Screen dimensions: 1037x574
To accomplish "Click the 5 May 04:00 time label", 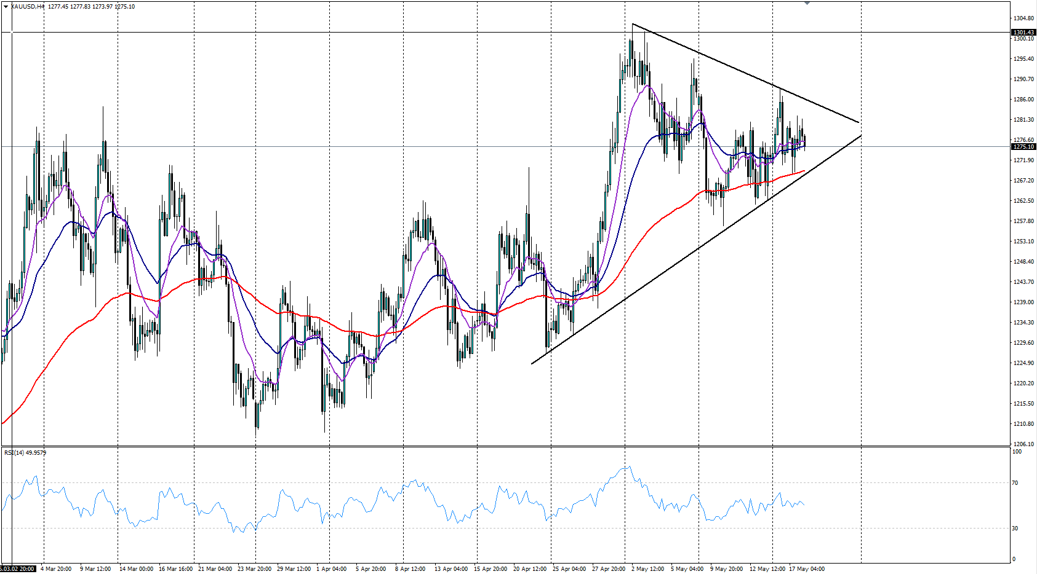I will point(687,569).
